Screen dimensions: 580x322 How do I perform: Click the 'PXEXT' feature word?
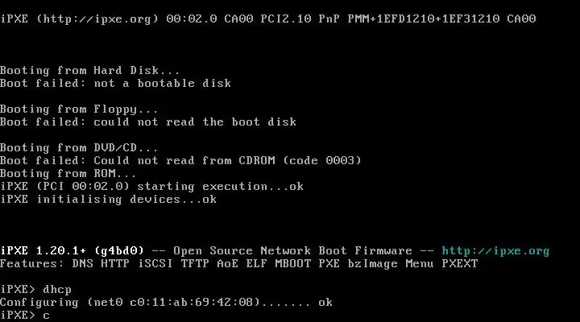point(460,264)
